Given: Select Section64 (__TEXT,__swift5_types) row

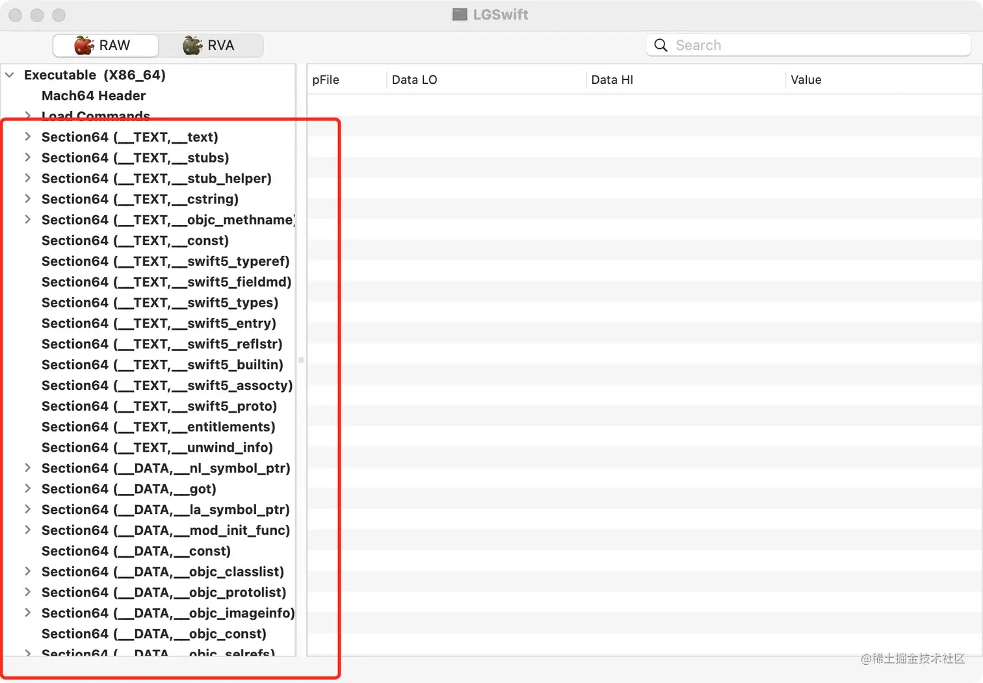Looking at the screenshot, I should (x=149, y=303).
